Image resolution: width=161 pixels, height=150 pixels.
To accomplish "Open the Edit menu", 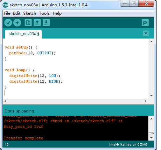I will pos(17,13).
